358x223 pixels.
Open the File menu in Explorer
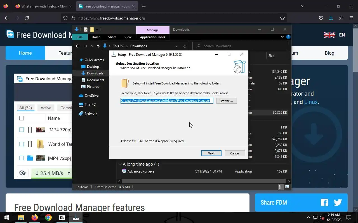pyautogui.click(x=80, y=37)
